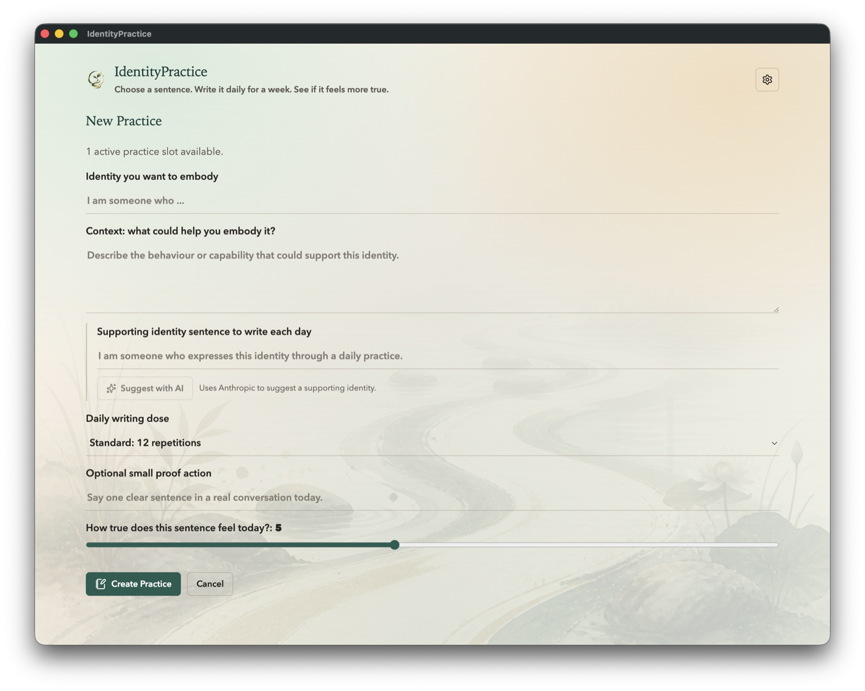Focus the optional small proof action field
The image size is (865, 691).
click(432, 497)
